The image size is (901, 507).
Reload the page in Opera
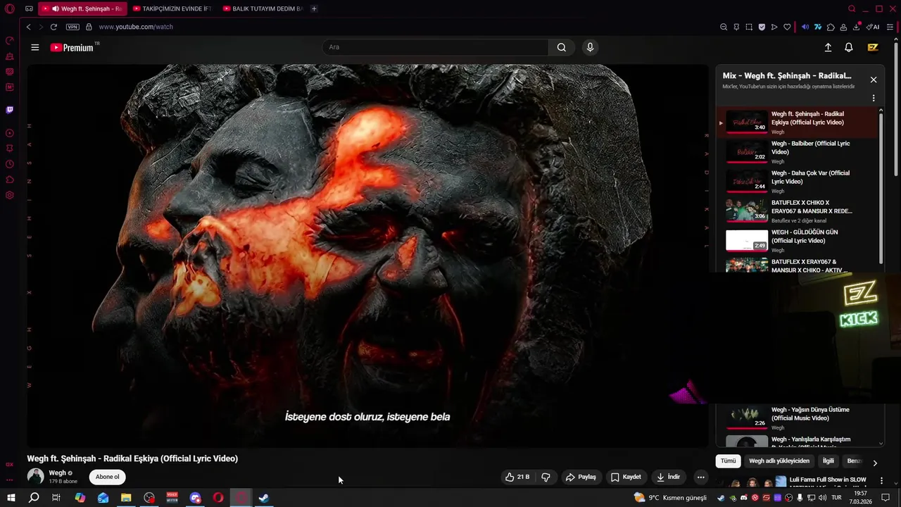(53, 27)
